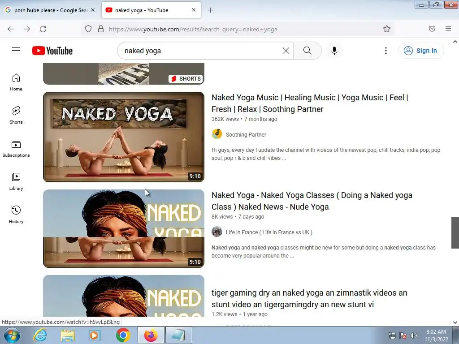Open Windows Explorer from the taskbar

(x=68, y=335)
